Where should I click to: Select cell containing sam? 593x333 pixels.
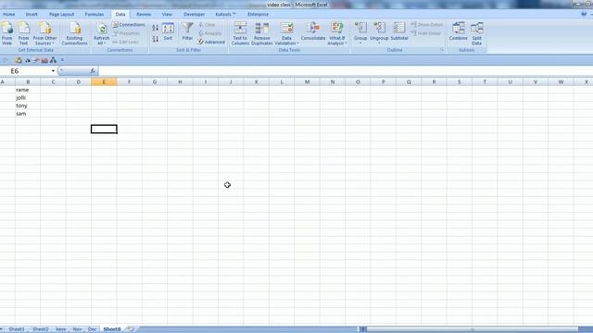[28, 114]
